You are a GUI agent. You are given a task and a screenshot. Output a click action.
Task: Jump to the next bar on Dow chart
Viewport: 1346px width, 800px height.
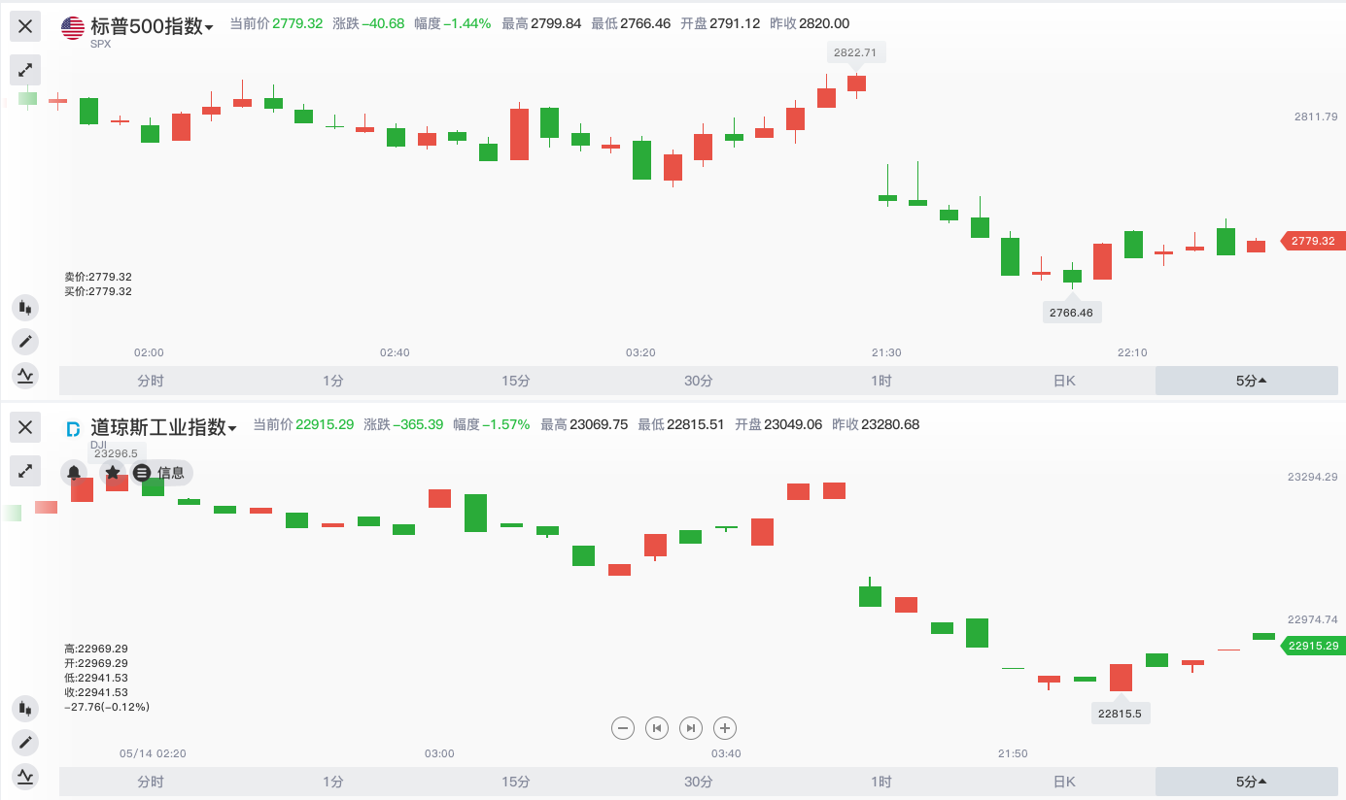pos(691,727)
